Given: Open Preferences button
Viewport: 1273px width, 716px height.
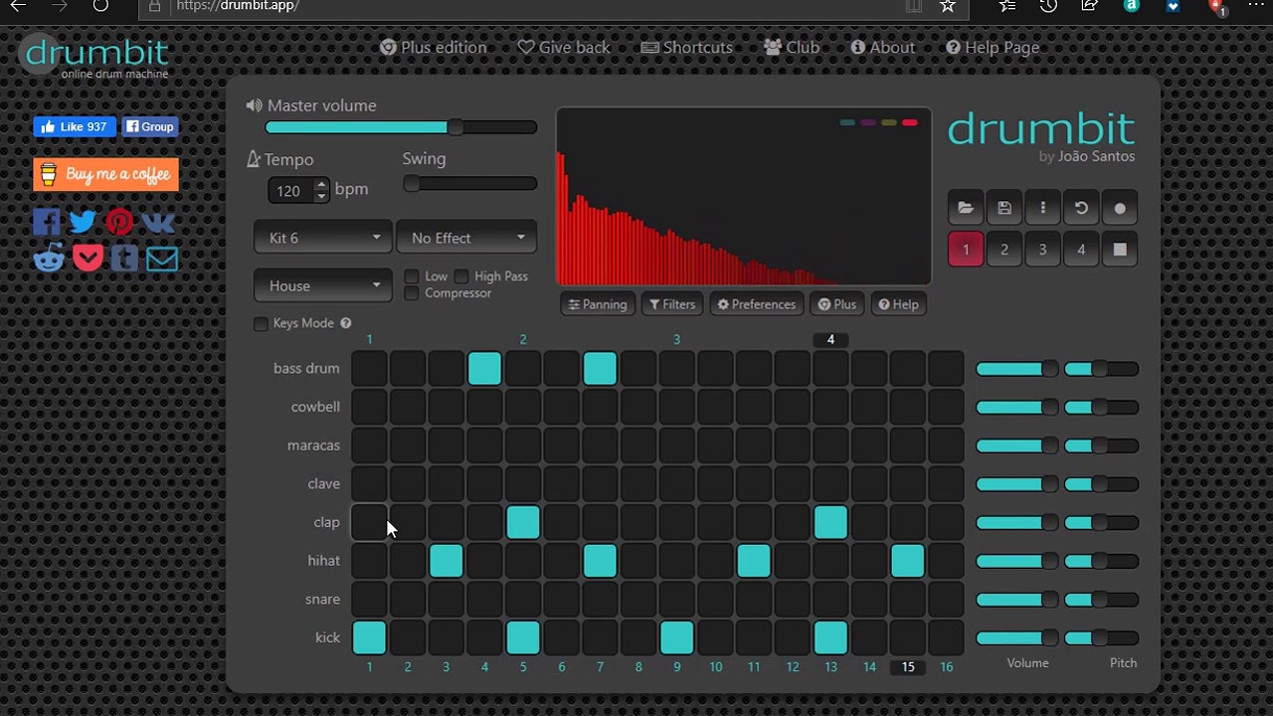Looking at the screenshot, I should (x=757, y=304).
